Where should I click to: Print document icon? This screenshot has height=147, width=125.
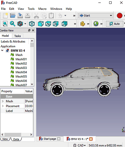(x=27, y=16)
